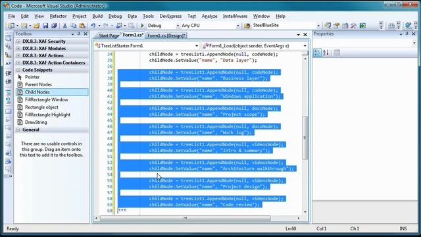
Task: Click the code editor vertical scrollbar thumb
Action: [x=305, y=138]
